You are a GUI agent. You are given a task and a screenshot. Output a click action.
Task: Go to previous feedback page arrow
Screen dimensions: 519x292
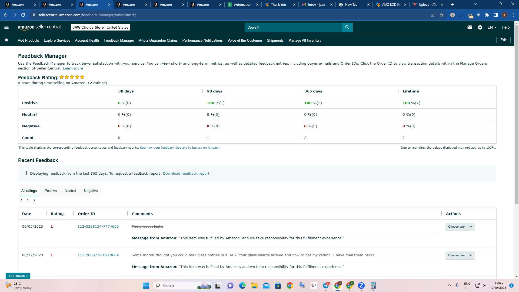(21, 200)
